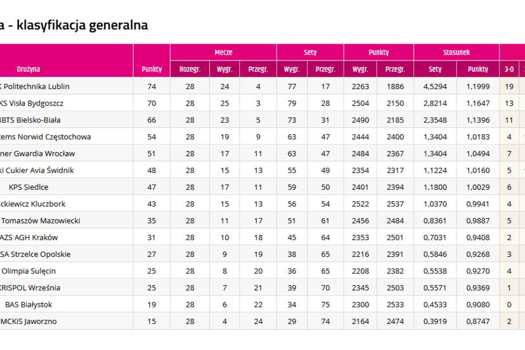
Task: Open Norwid Częstochowa team page
Action: click(x=45, y=137)
